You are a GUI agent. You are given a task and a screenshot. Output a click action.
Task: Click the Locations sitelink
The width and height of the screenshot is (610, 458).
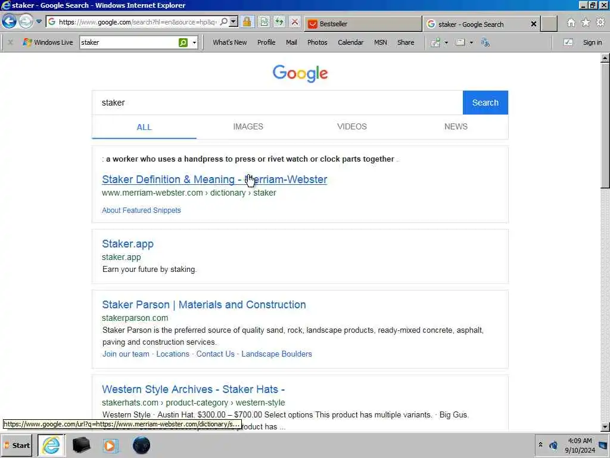click(173, 354)
